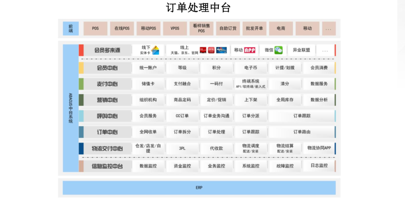Viewport: 405px width, 198px height.
Task: Click the 等级 cell
Action: [183, 68]
